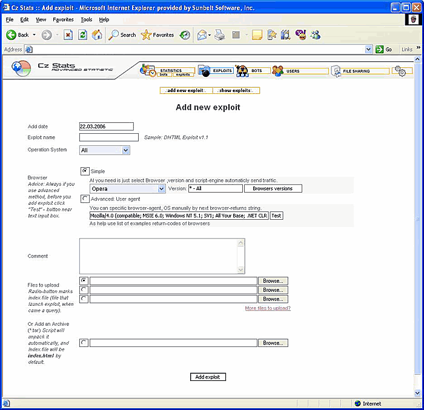
Task: Switch to the show exploits tab
Action: tap(236, 91)
